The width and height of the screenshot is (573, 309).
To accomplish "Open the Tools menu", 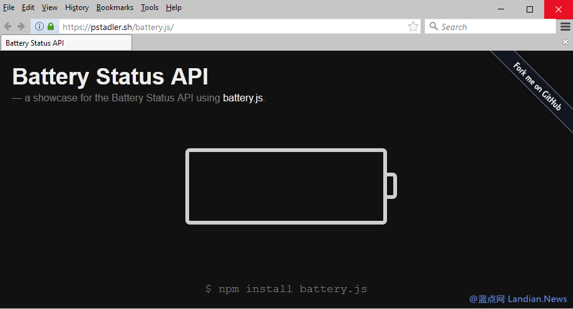I will click(x=150, y=8).
